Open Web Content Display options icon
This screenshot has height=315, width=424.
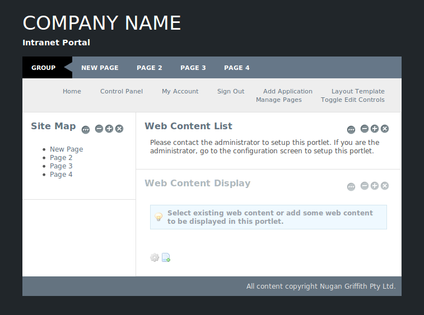click(351, 187)
